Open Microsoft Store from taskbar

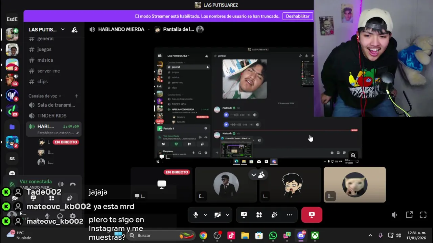pyautogui.click(x=259, y=236)
